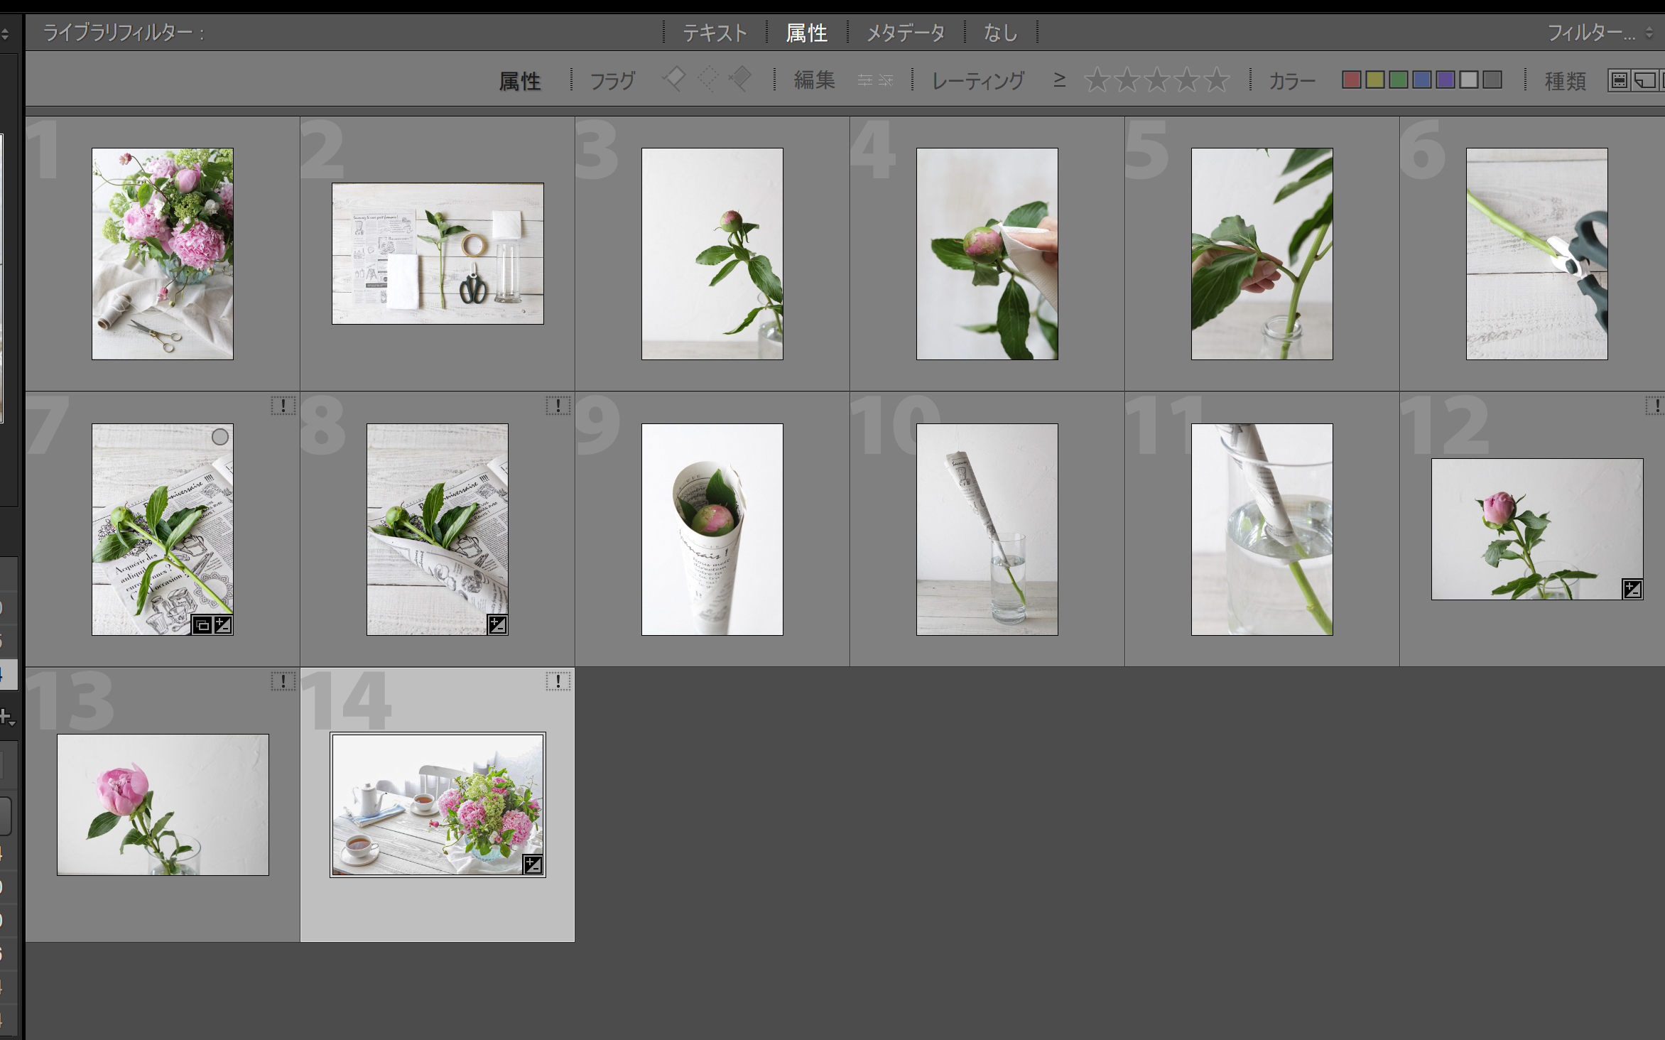Filter by flagged photos flag icon
Image resolution: width=1665 pixels, height=1040 pixels.
(x=673, y=79)
